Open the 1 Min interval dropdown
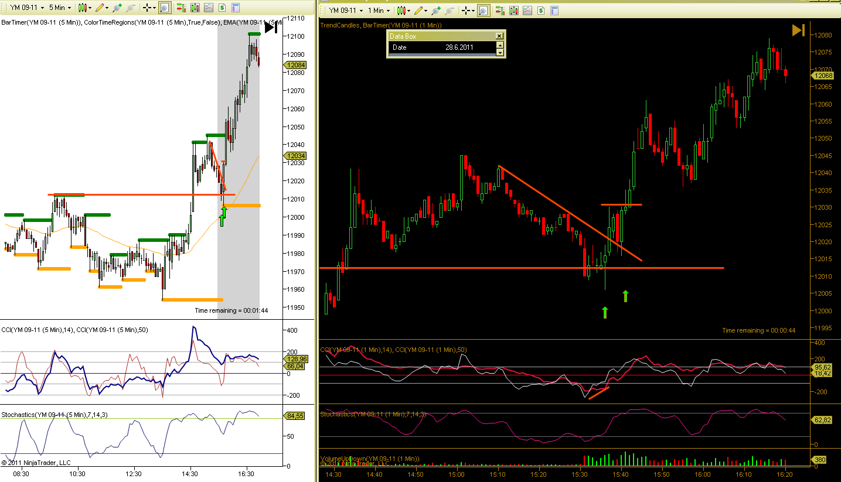Screen dimensions: 841x482 (379, 11)
